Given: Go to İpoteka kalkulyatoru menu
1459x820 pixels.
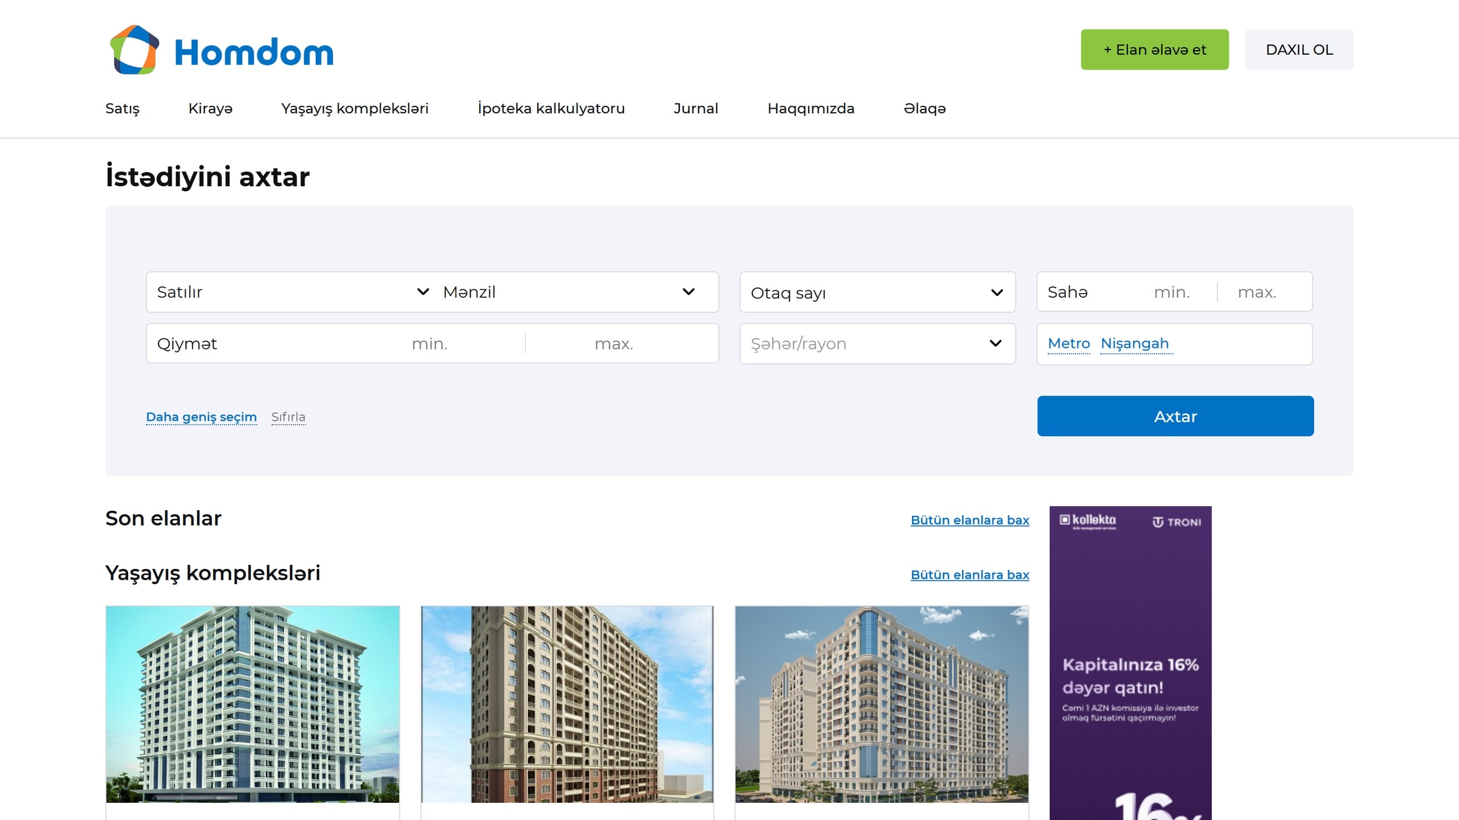Looking at the screenshot, I should click(551, 108).
